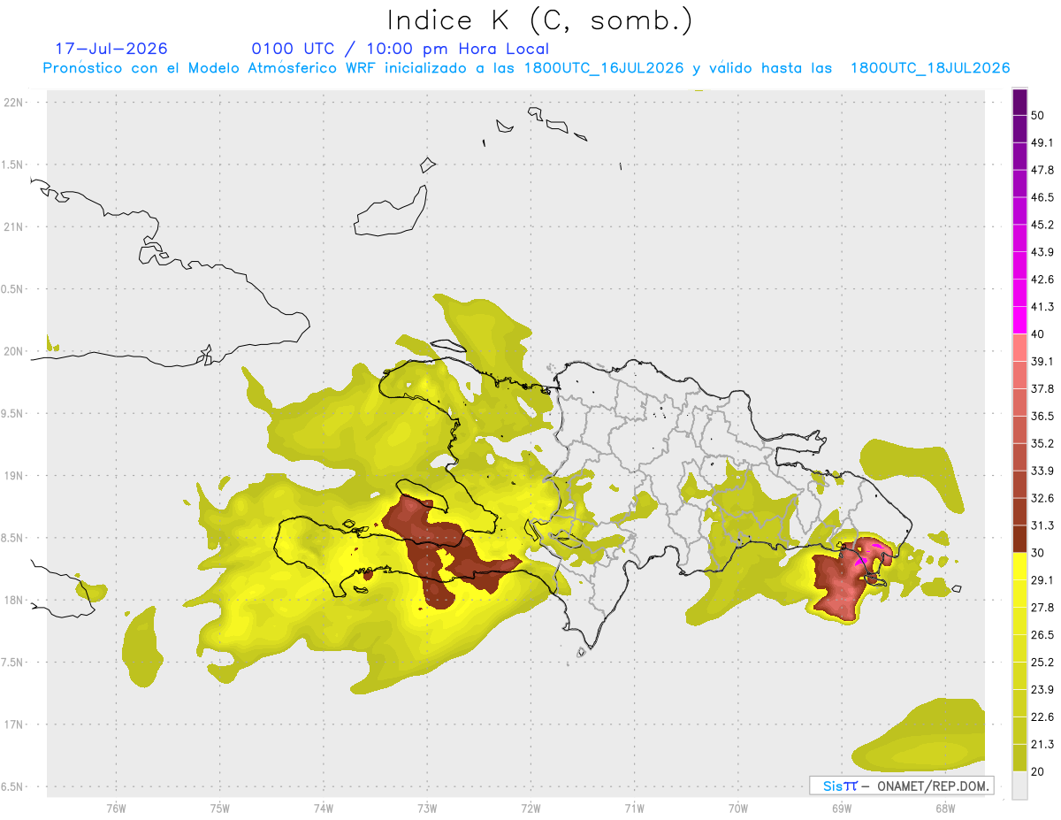Screen dimensions: 1061x820
Task: Pick the bright yellow swatch between 29.1 and 30
Action: point(1020,567)
